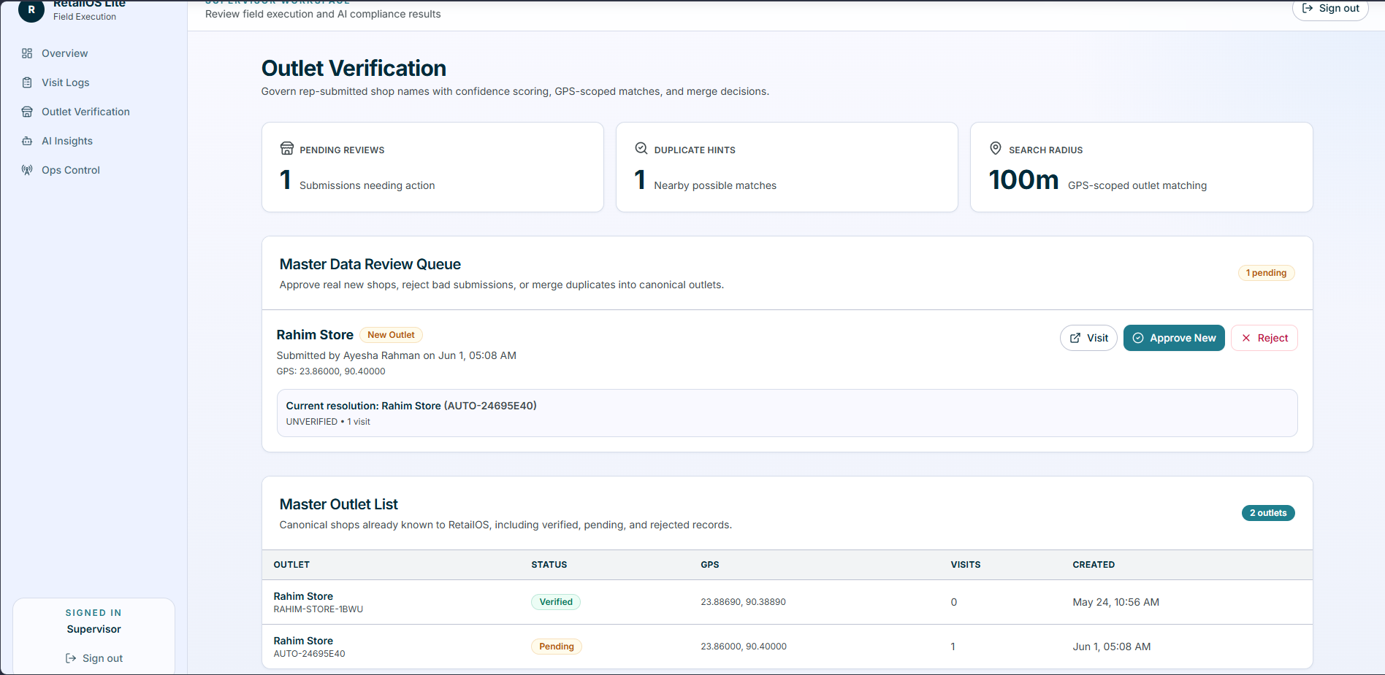Click the '2 outlets' badge
Viewport: 1385px width, 675px height.
[1268, 513]
